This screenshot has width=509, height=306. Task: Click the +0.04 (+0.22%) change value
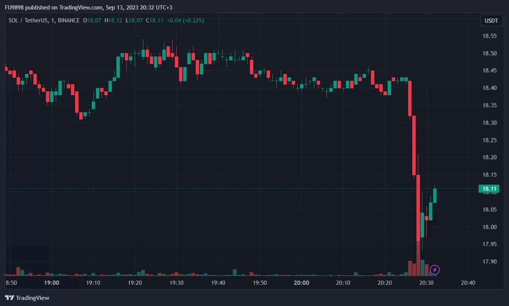tap(186, 20)
